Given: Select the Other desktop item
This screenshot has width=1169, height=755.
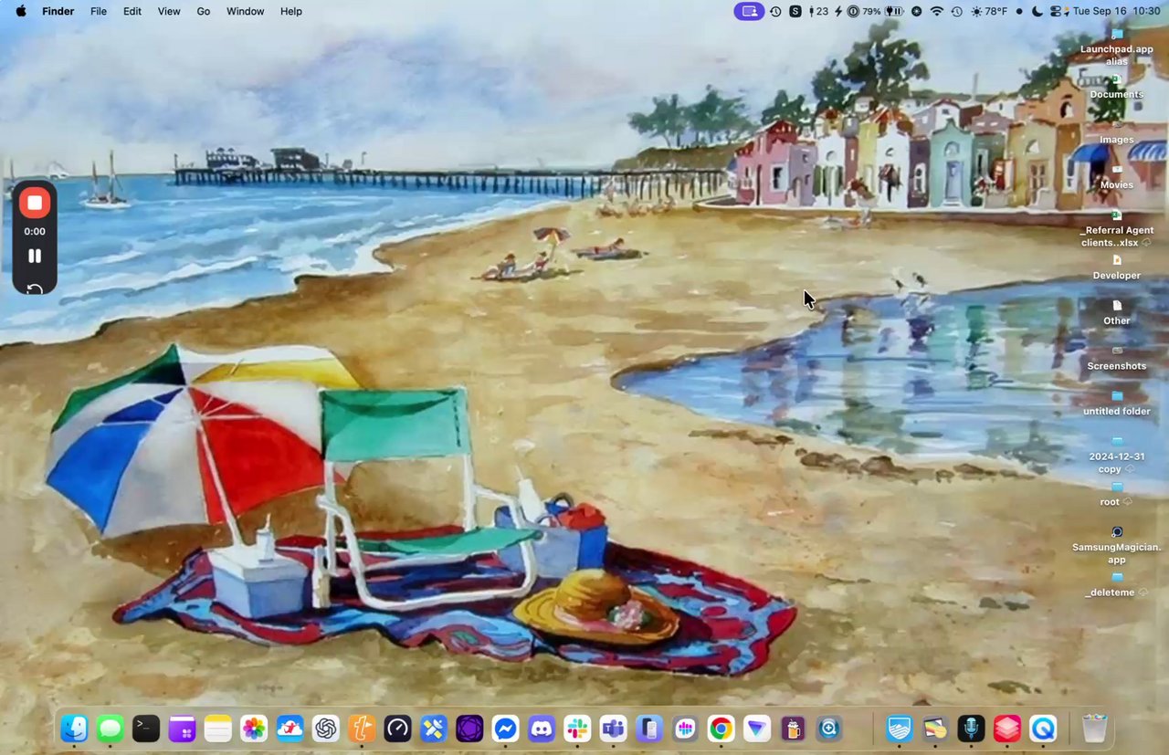Looking at the screenshot, I should coord(1117,313).
